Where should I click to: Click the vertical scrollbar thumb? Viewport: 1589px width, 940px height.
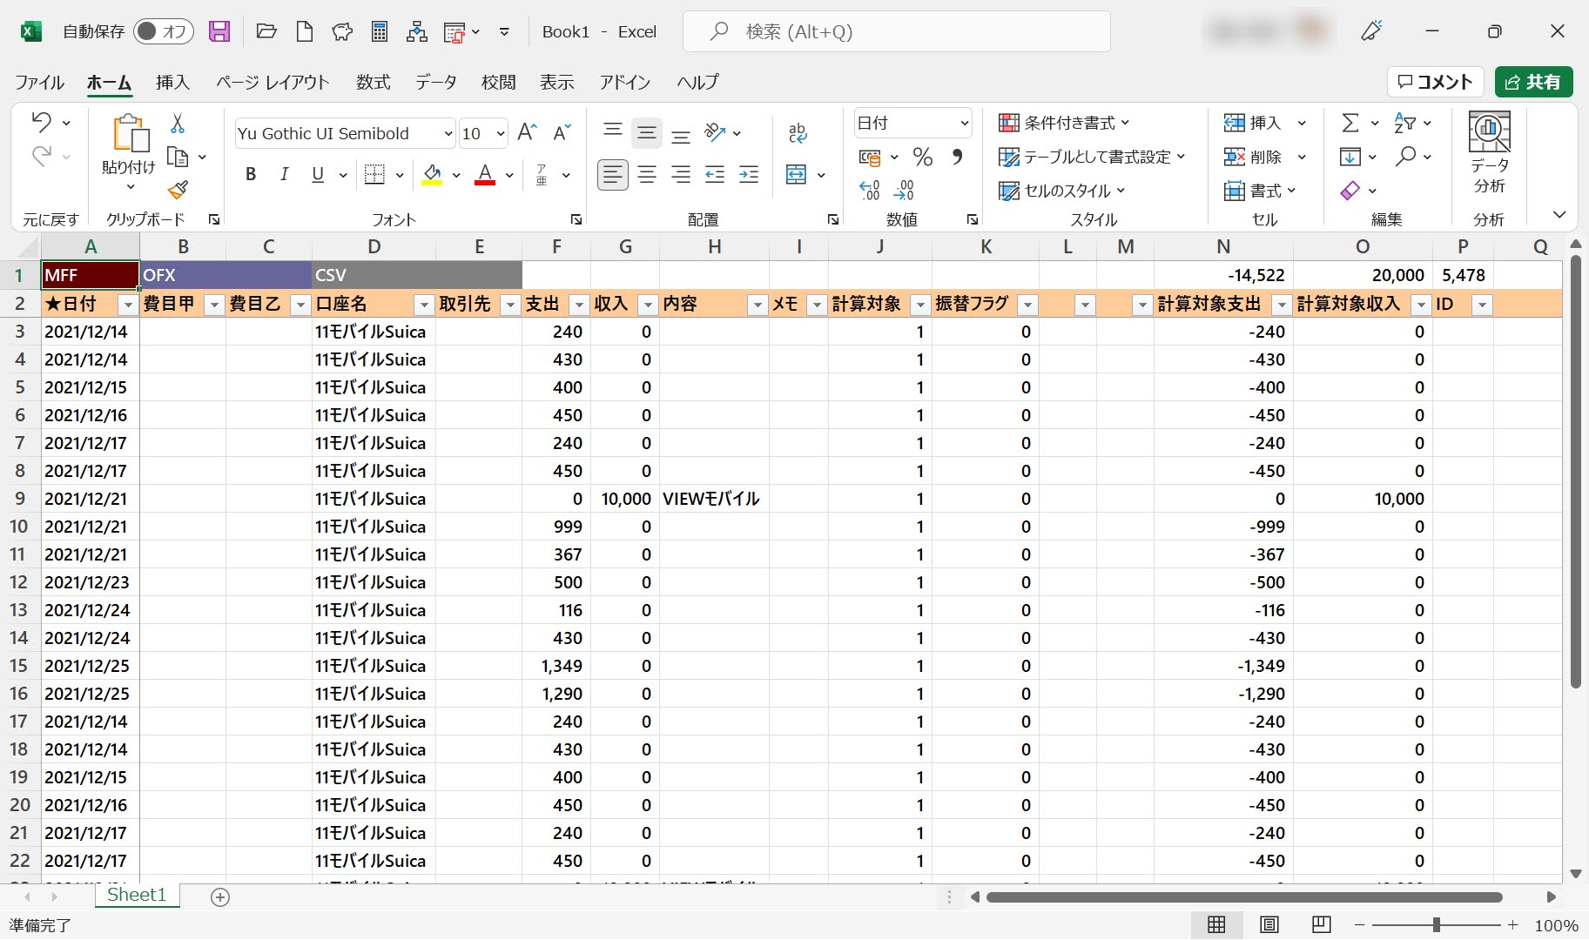pos(1575,471)
